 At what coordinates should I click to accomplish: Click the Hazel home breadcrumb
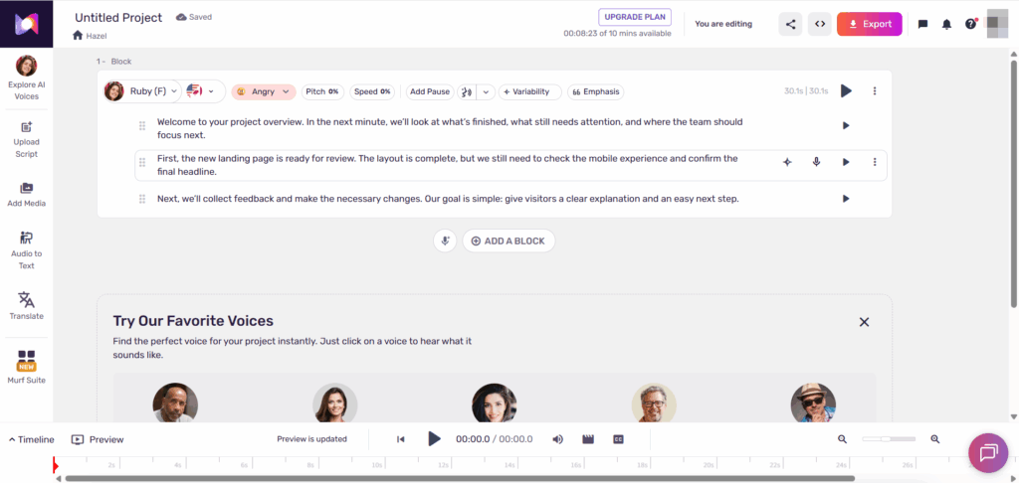pos(90,36)
